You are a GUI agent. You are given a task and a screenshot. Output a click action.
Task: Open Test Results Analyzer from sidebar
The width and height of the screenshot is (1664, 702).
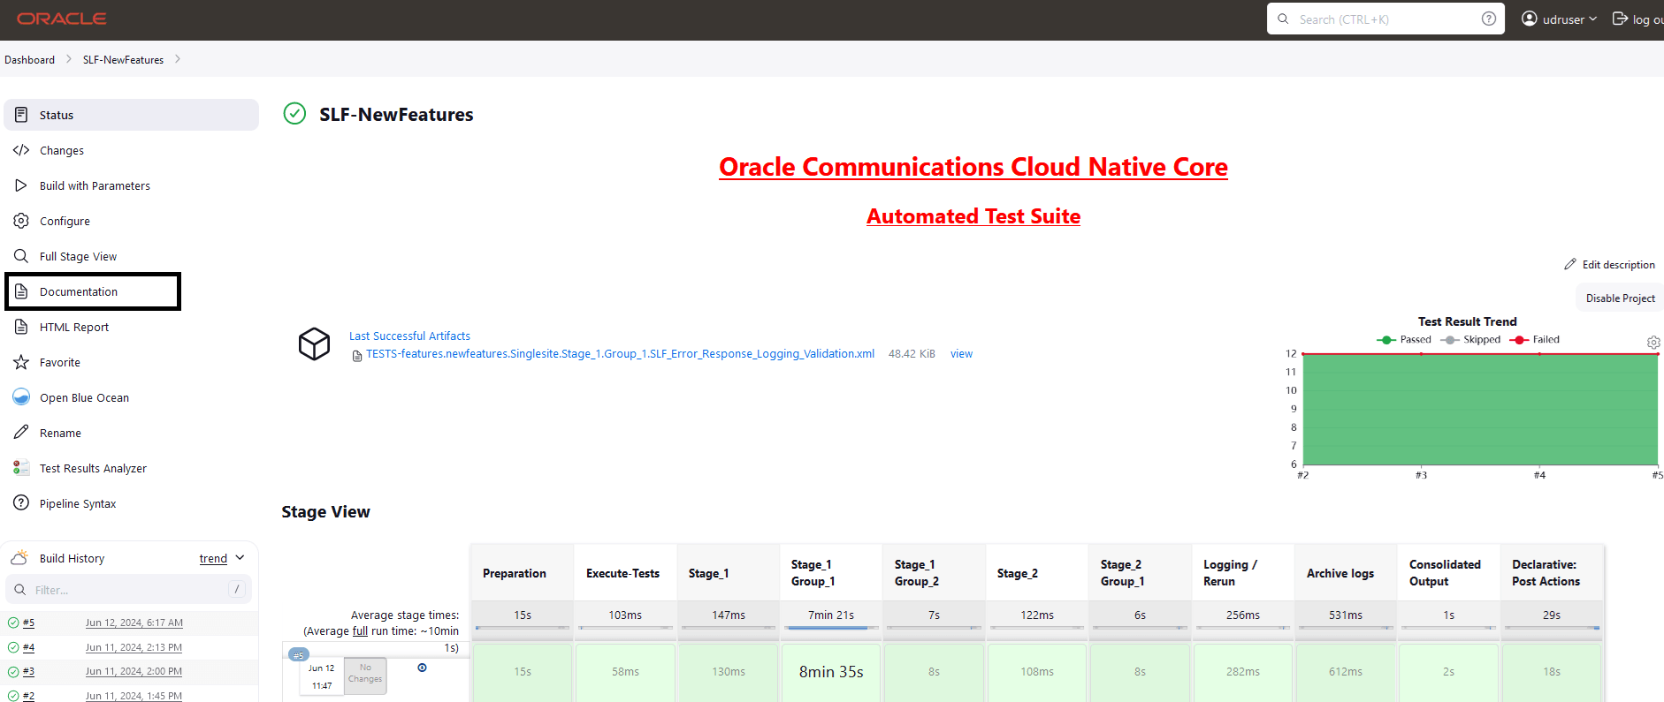click(x=92, y=468)
